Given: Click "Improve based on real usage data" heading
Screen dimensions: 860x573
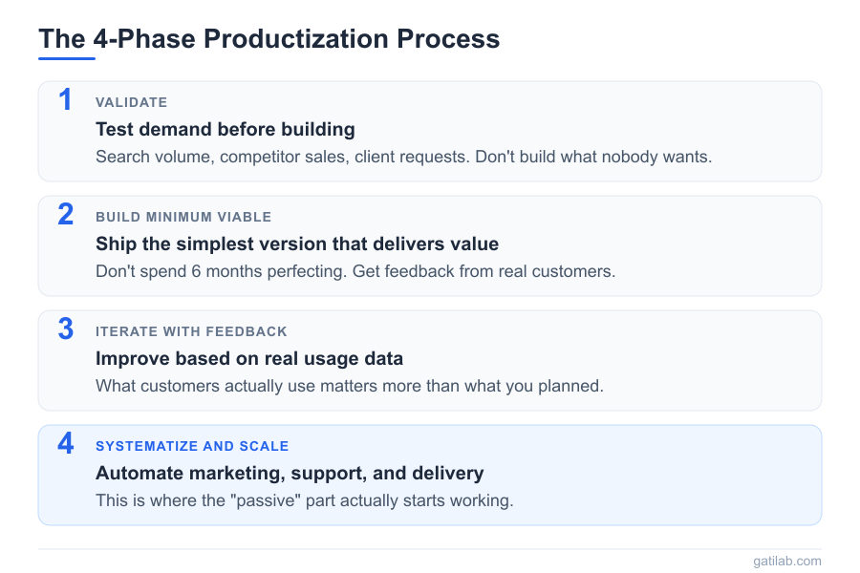Looking at the screenshot, I should 248,358.
